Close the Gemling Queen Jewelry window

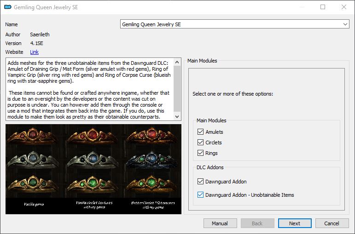click(344, 7)
